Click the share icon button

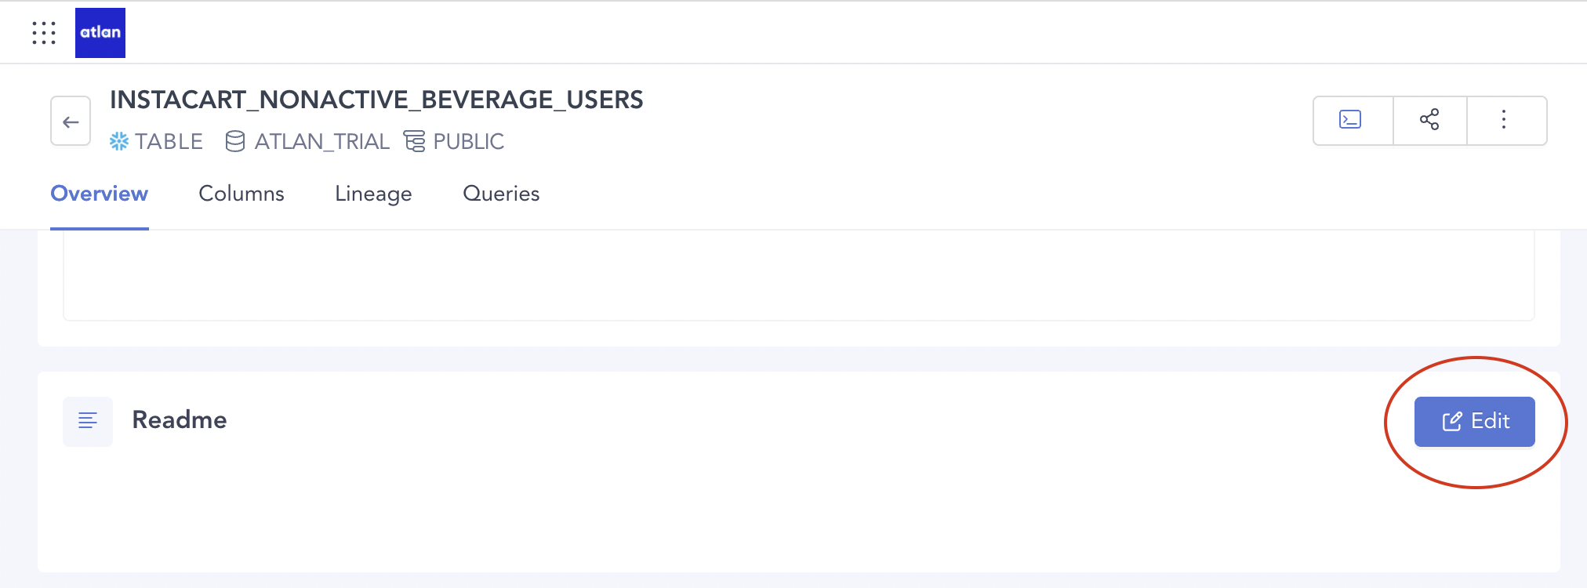(x=1429, y=120)
